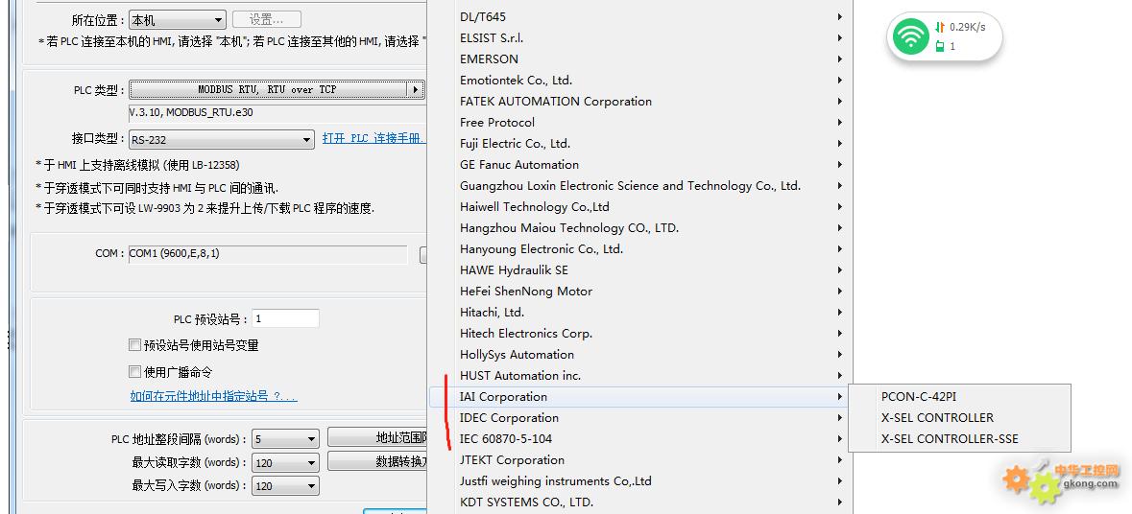Select KDT SYSTEMS CO., LTD. entry

point(640,502)
